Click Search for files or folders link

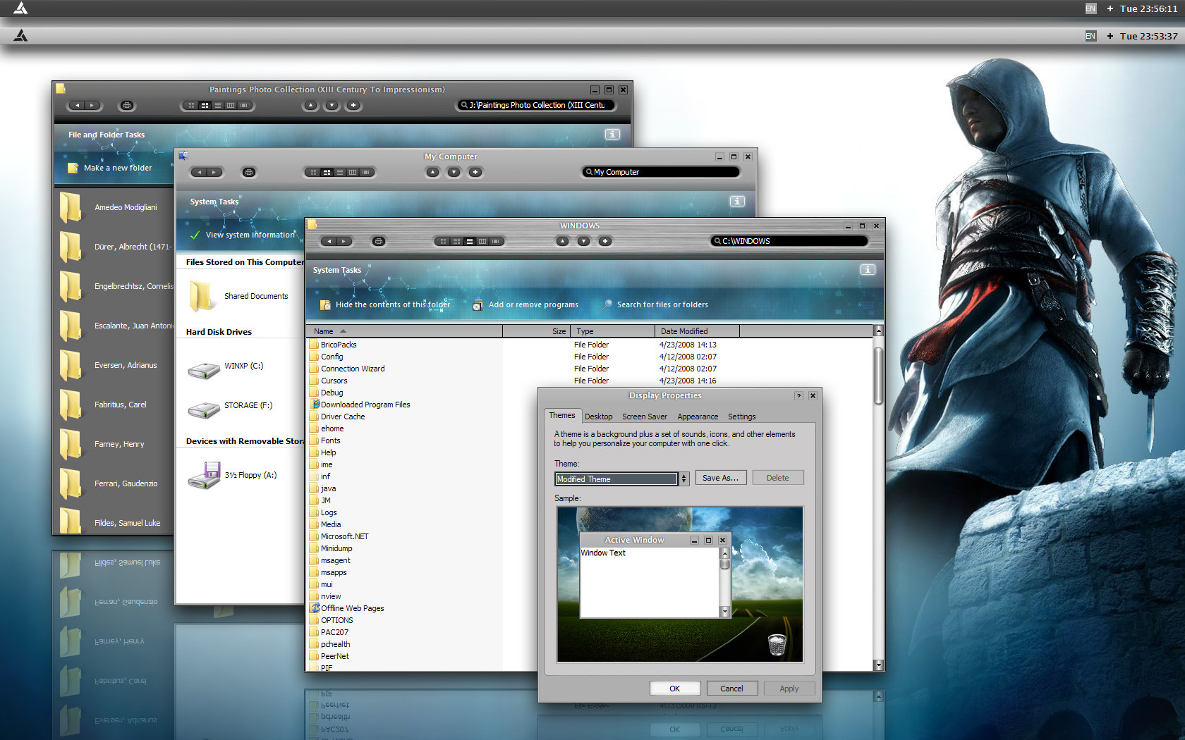[x=655, y=304]
